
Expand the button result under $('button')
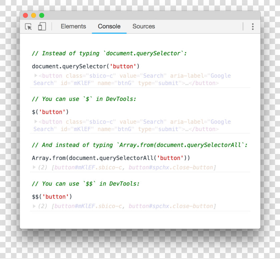36,121
